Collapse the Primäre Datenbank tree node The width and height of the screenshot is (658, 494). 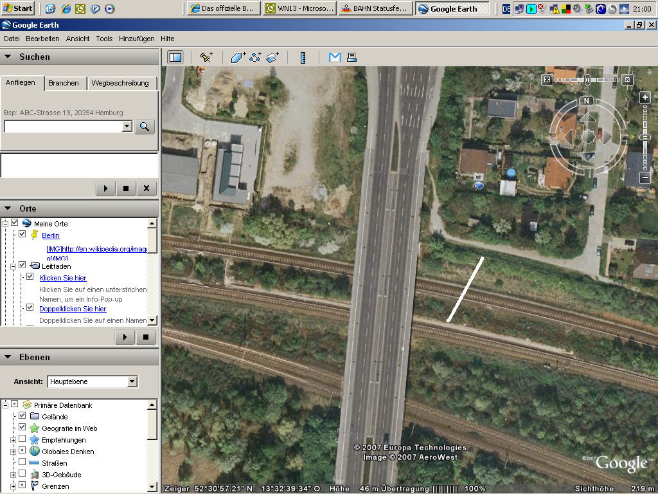5,405
